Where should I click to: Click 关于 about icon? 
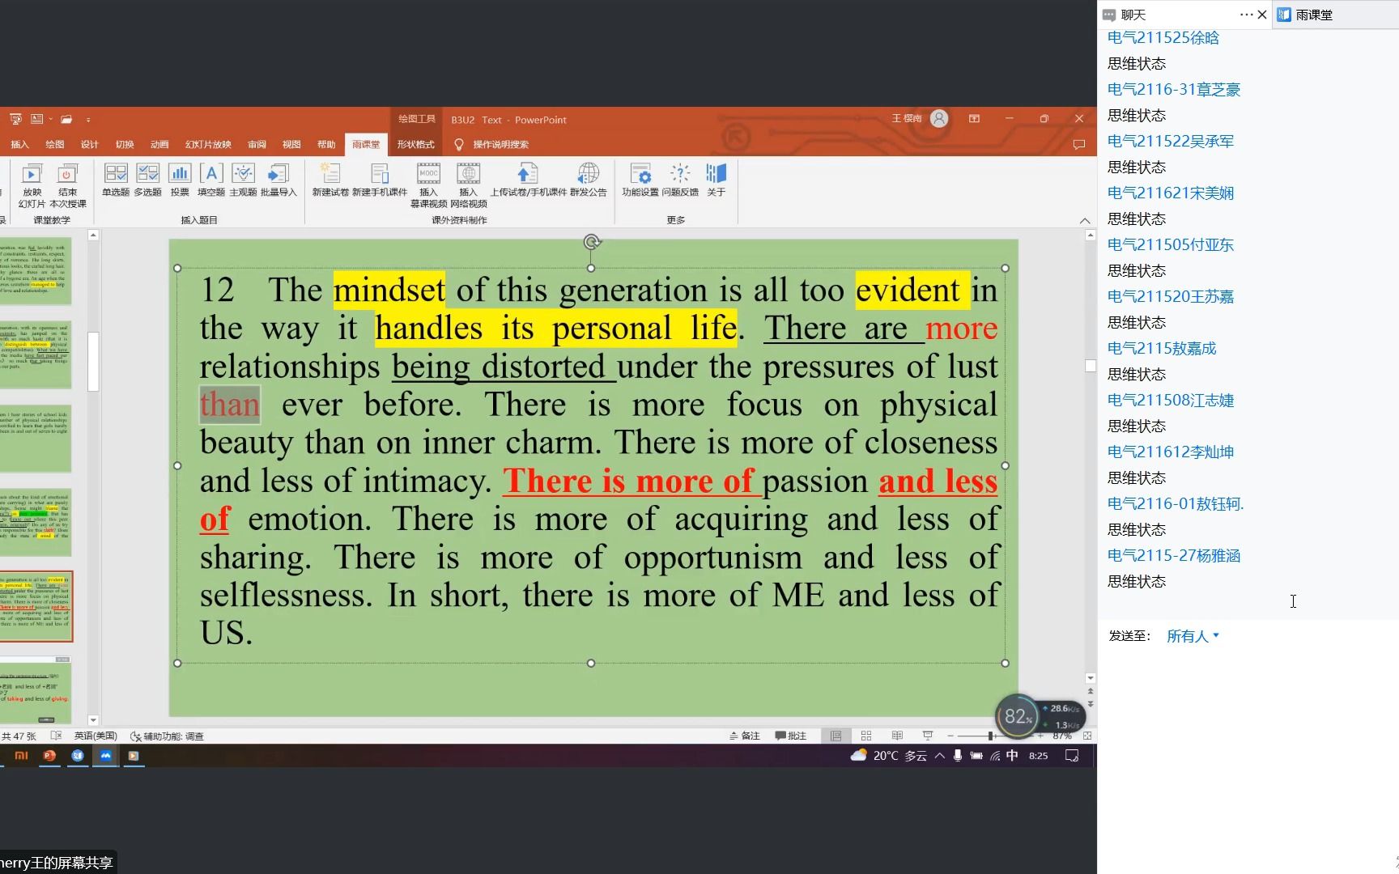717,180
